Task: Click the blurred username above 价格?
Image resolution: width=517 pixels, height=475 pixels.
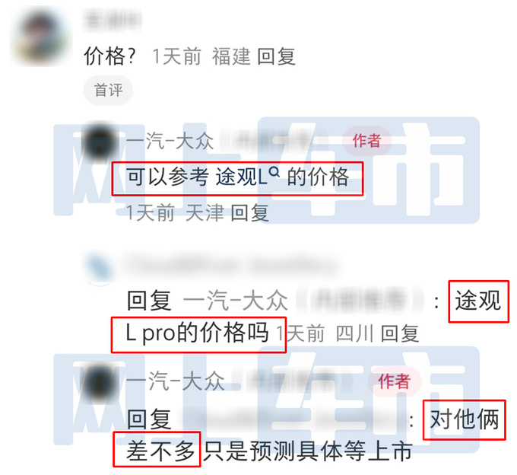Action: (x=113, y=21)
